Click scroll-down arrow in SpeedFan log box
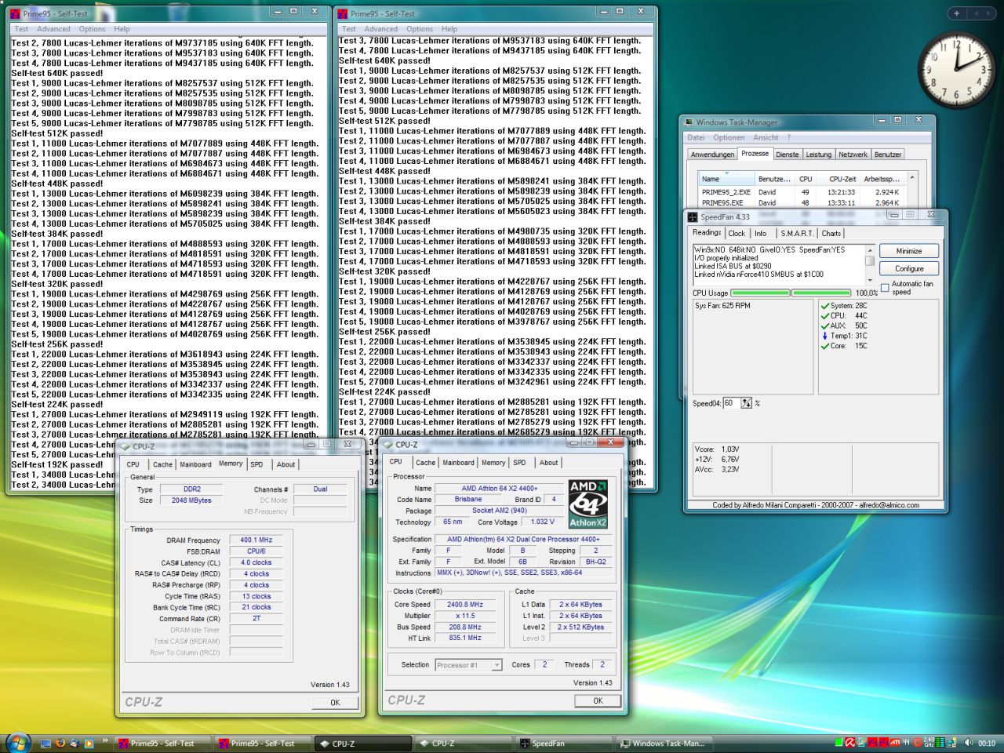 point(870,280)
